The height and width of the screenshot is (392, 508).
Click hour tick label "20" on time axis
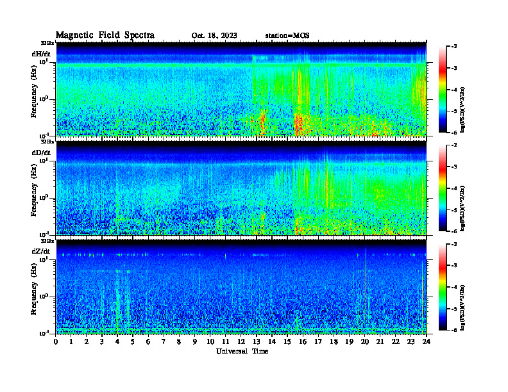click(364, 342)
